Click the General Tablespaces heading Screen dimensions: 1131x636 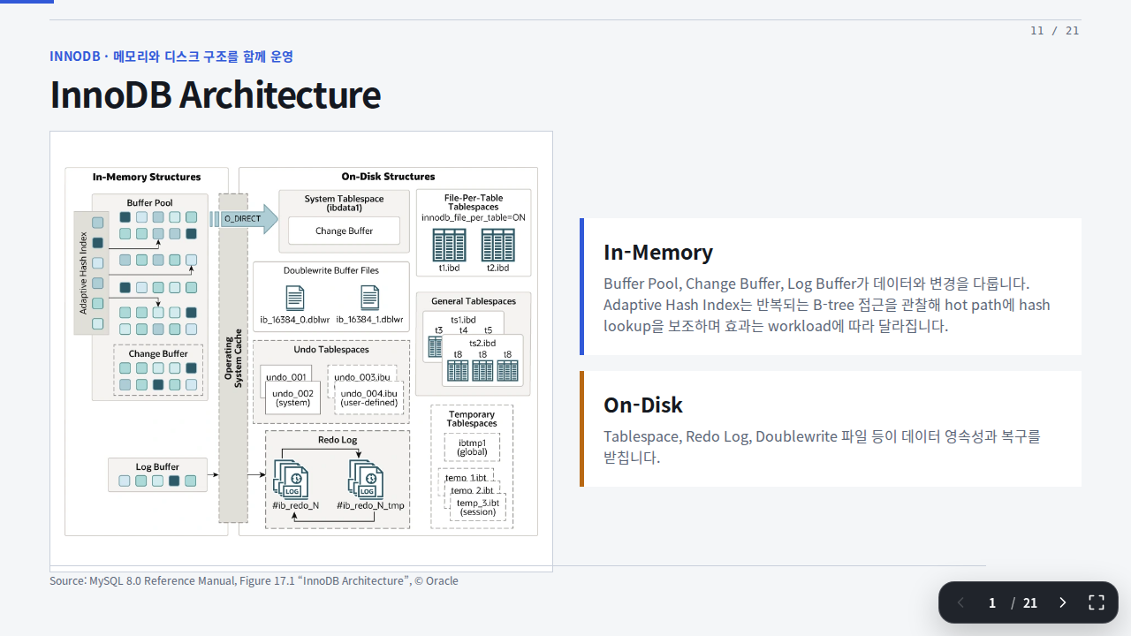tap(473, 301)
